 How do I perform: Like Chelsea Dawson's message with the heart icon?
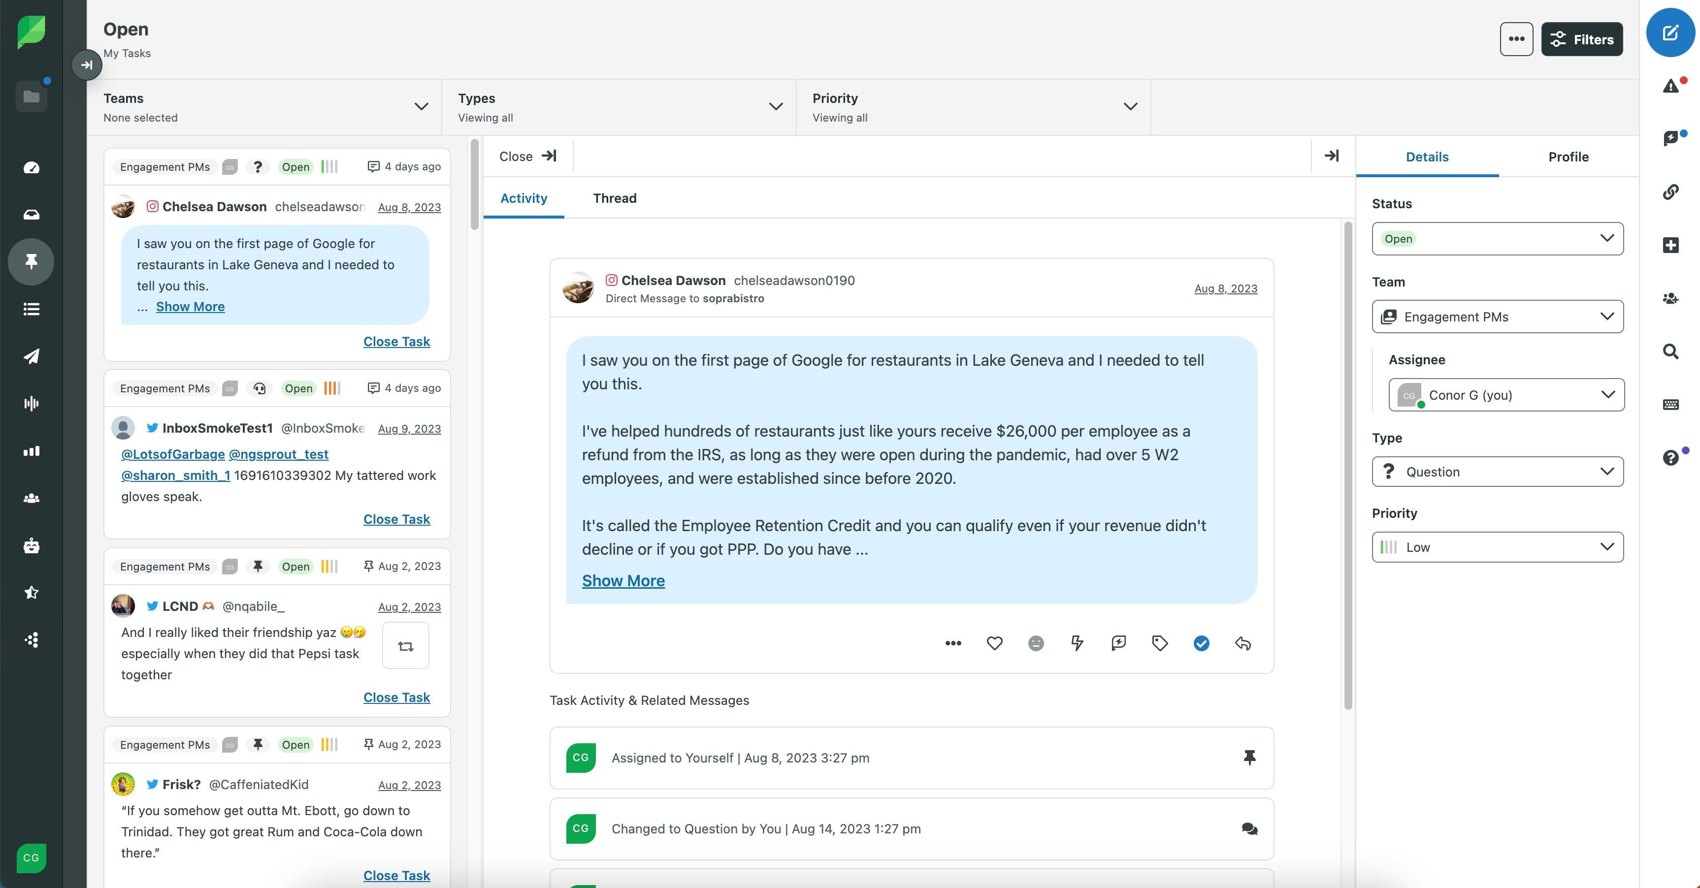coord(994,643)
